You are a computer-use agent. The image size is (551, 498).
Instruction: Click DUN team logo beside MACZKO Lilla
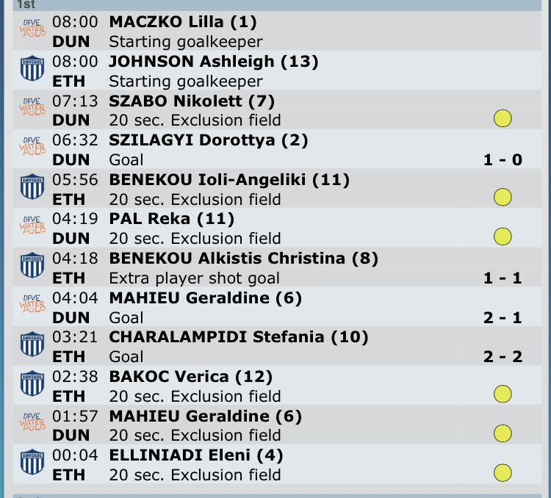coord(32,31)
